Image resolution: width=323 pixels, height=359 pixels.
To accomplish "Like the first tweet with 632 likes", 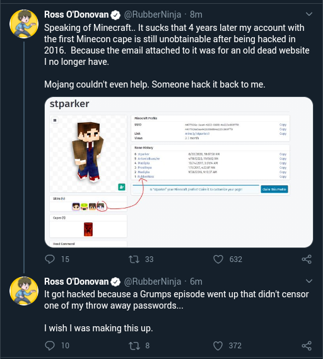I will tap(218, 259).
